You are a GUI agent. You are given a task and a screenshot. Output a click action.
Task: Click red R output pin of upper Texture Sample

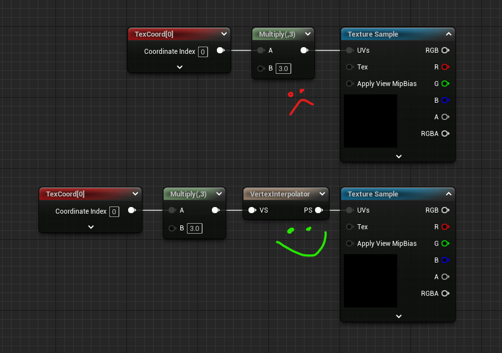(x=445, y=67)
